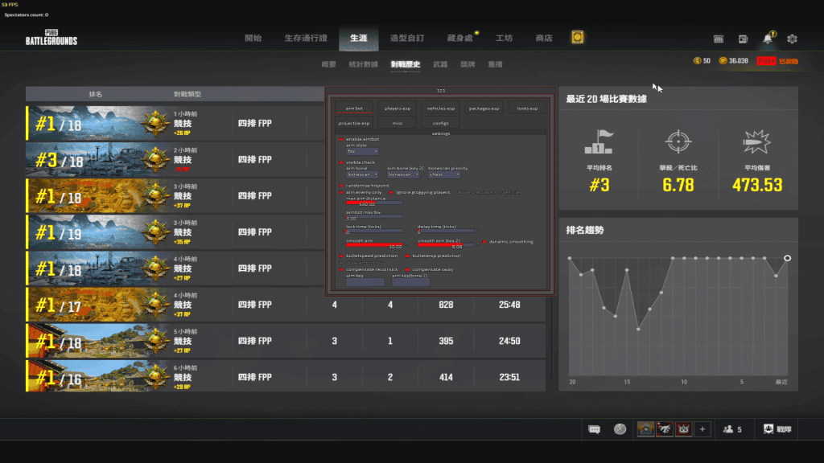824x463 pixels.
Task: Open the aim style dropdown
Action: pyautogui.click(x=362, y=151)
